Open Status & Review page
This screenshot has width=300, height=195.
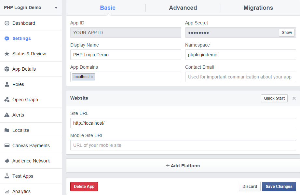(31, 54)
